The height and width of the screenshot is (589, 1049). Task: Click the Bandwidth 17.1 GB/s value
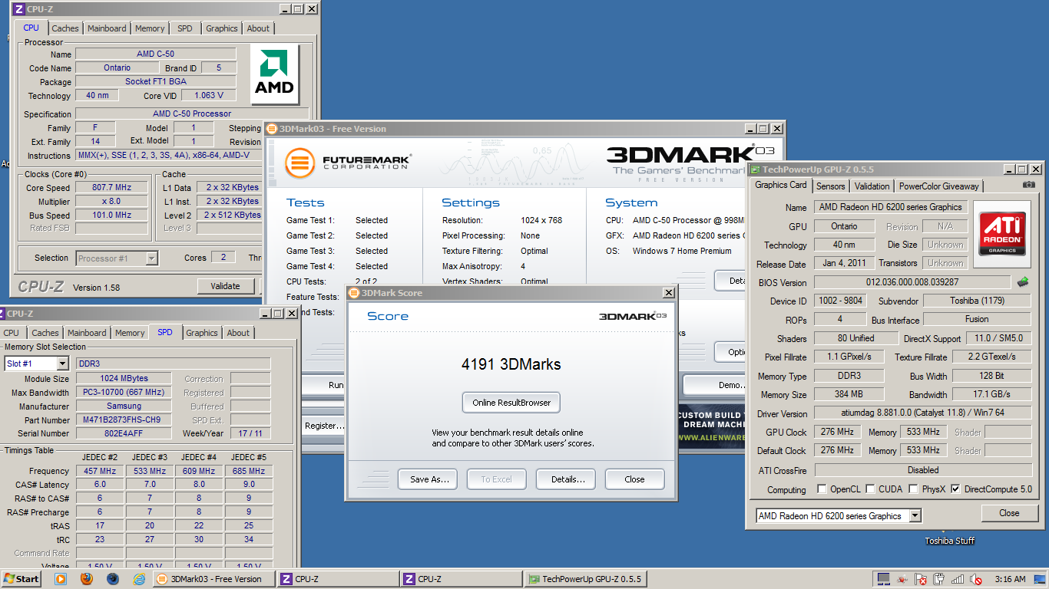click(x=991, y=394)
